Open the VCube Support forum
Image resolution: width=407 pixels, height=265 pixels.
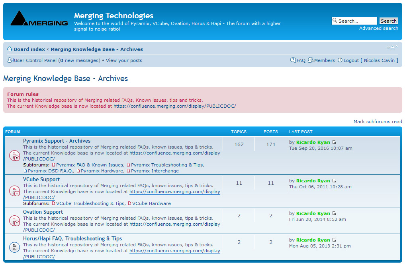41,179
